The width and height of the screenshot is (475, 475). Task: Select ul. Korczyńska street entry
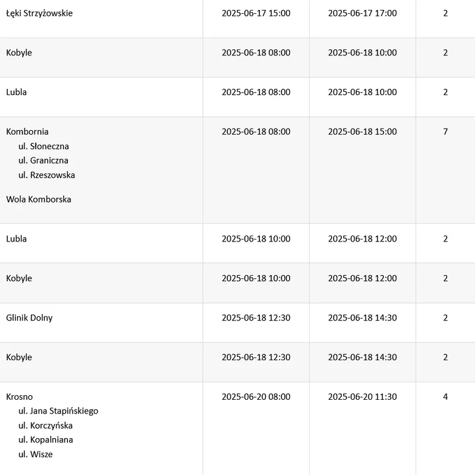pos(45,426)
